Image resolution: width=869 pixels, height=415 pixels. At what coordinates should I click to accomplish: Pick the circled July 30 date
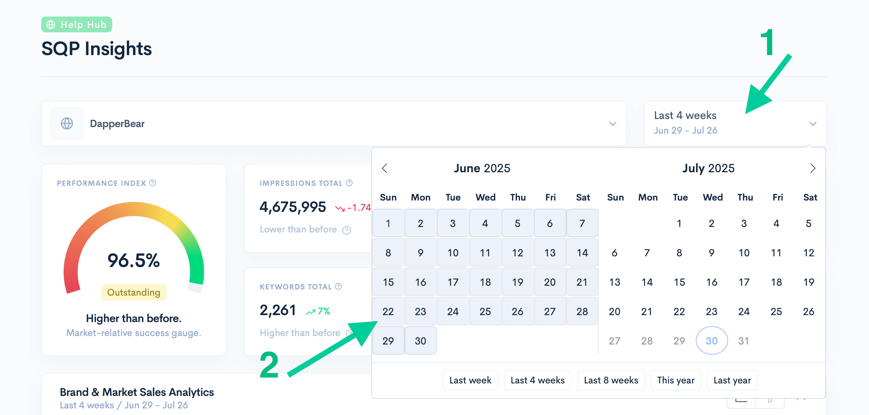tap(712, 341)
